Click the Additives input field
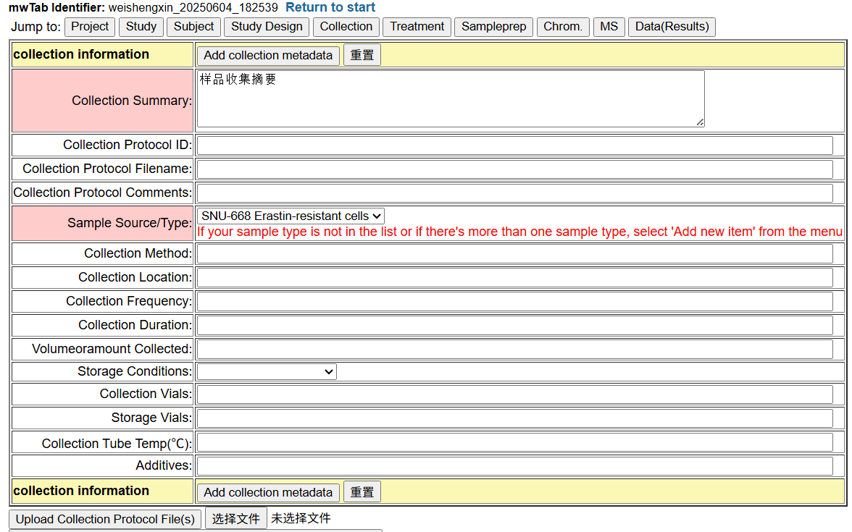The height and width of the screenshot is (532, 852). [x=514, y=465]
